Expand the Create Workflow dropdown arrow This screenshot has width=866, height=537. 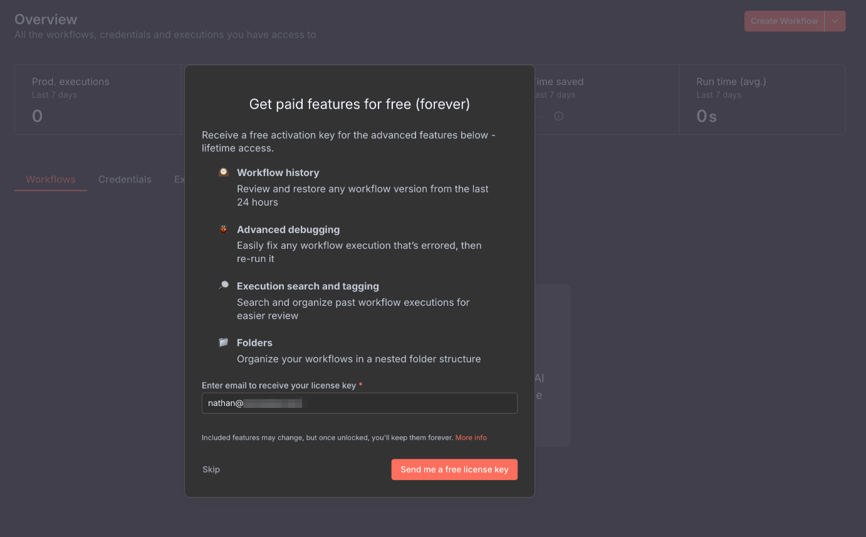(835, 21)
